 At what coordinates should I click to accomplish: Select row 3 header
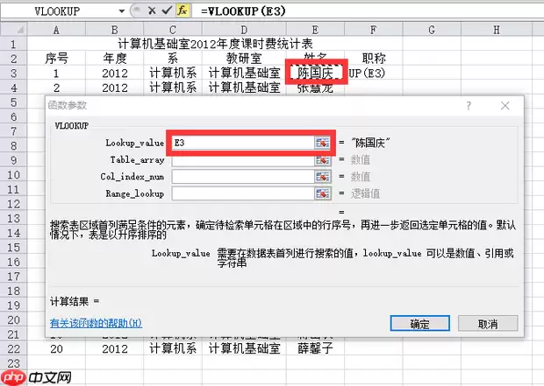(13, 73)
